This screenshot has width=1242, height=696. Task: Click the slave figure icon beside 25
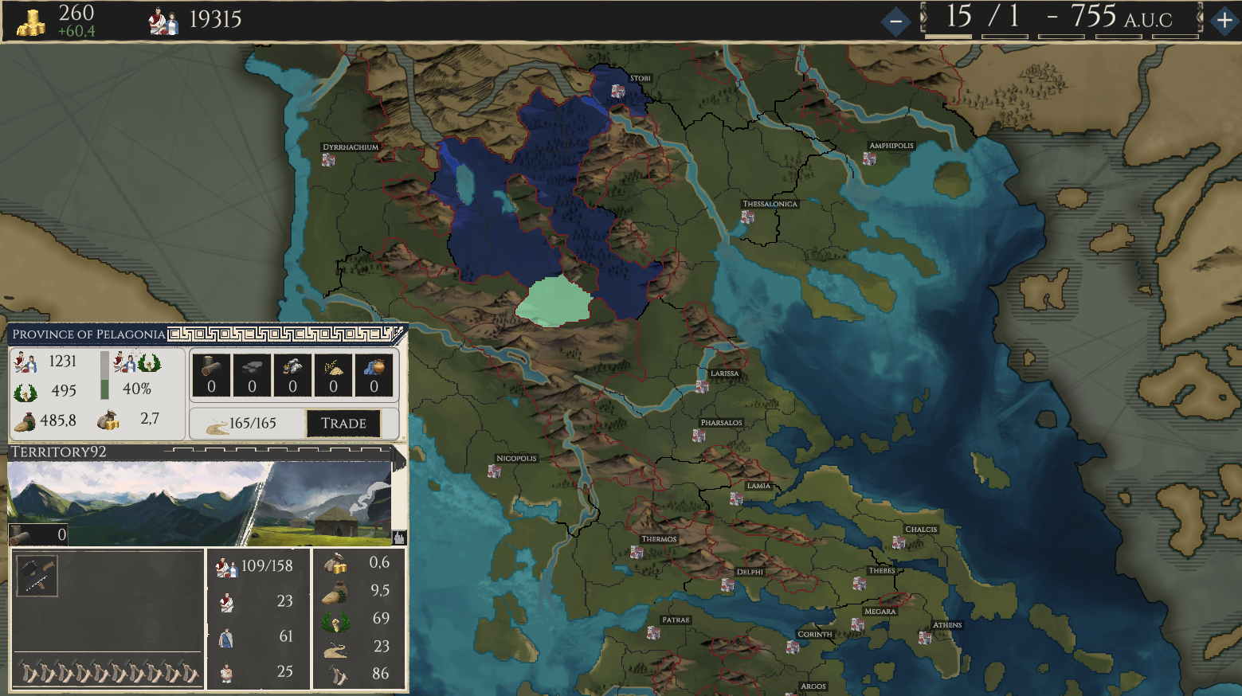point(226,673)
